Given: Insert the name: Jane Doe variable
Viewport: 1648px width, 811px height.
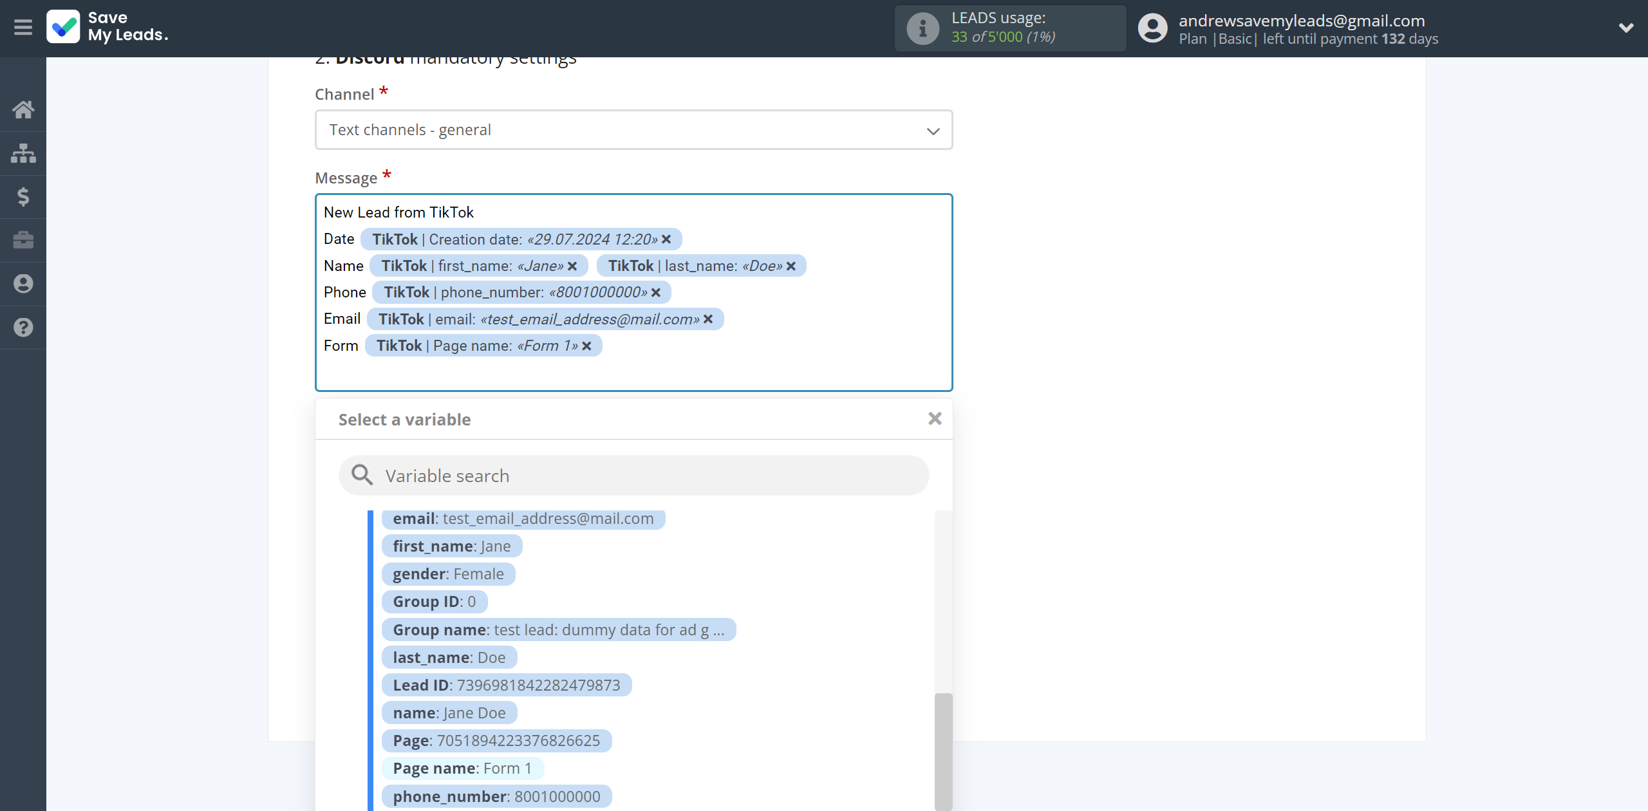Looking at the screenshot, I should click(449, 713).
